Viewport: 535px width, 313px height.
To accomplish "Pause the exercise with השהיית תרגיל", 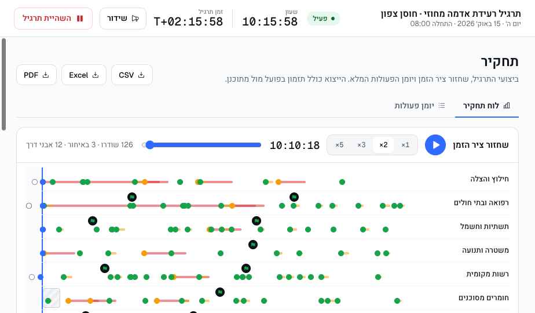I will (53, 19).
